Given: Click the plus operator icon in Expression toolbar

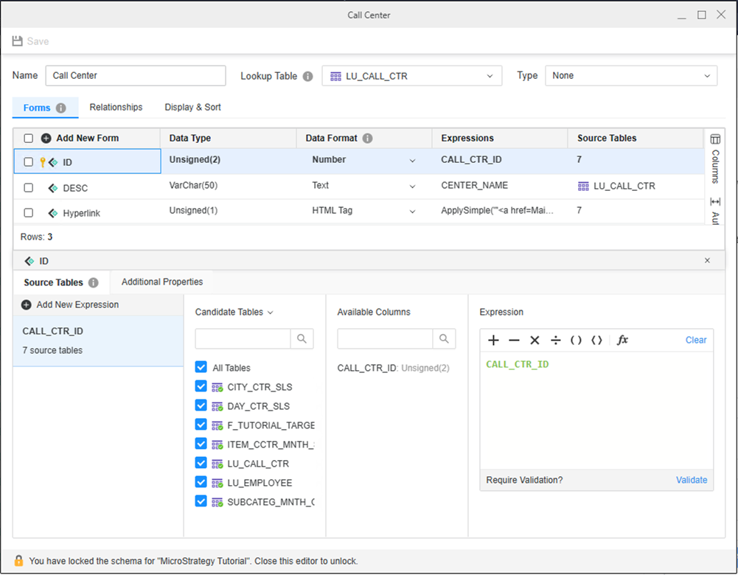Looking at the screenshot, I should [x=493, y=340].
